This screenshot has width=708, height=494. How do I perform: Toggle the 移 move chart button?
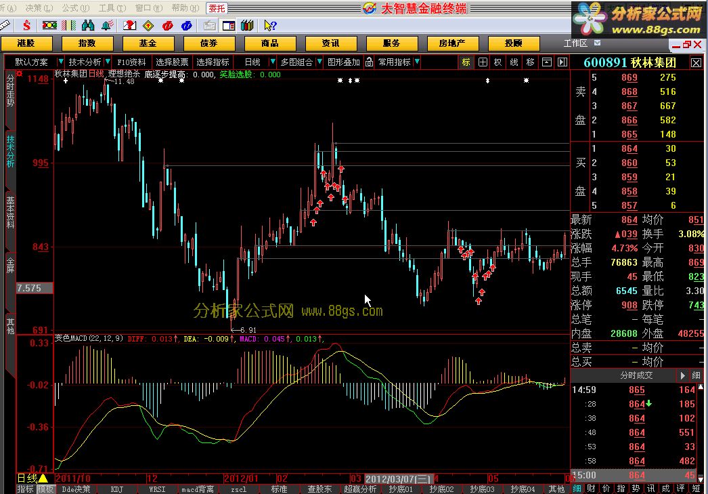pos(531,62)
